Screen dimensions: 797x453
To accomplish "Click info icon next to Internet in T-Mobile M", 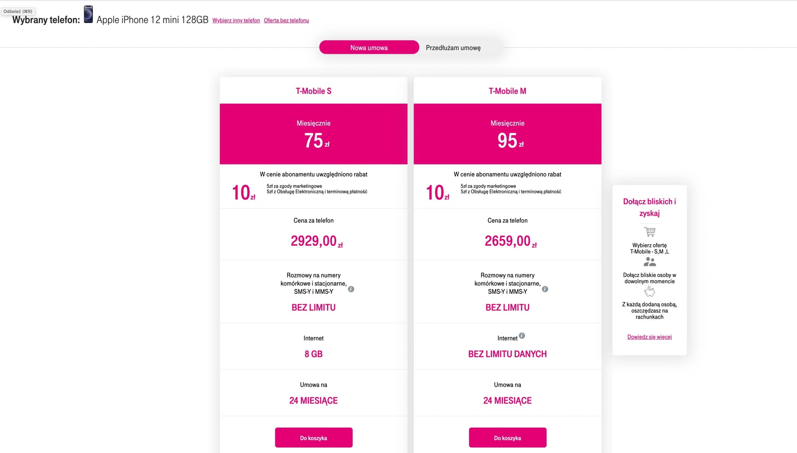I will 522,336.
